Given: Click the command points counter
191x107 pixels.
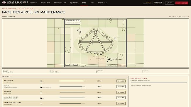Looking at the screenshot, I should pos(147,3).
